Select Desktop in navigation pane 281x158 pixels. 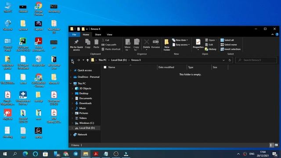point(83,93)
